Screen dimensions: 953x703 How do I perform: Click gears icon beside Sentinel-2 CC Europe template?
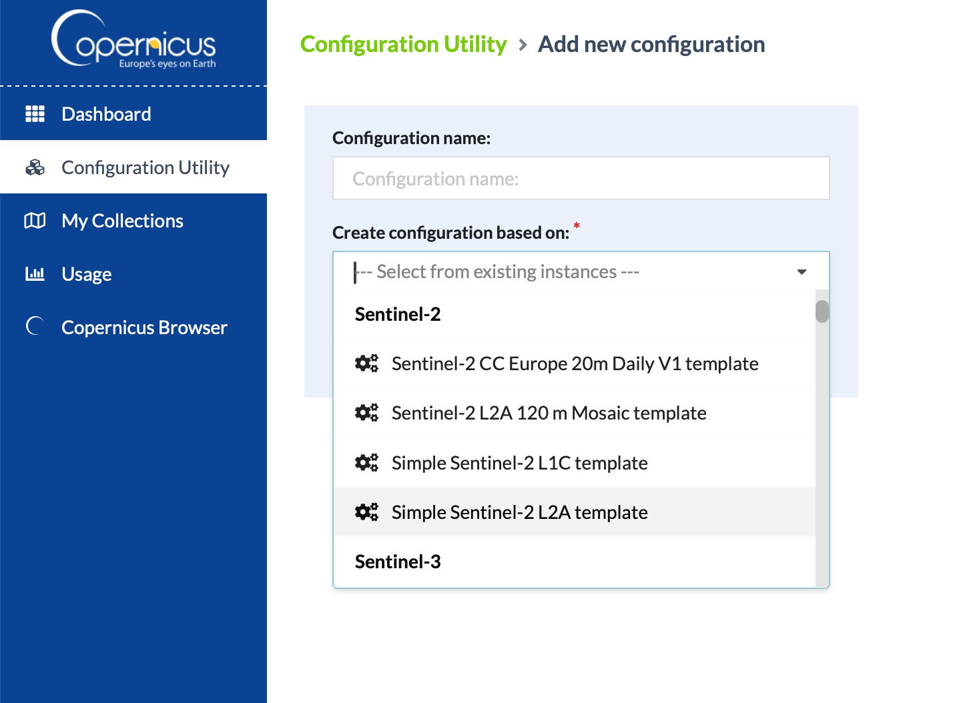coord(366,364)
